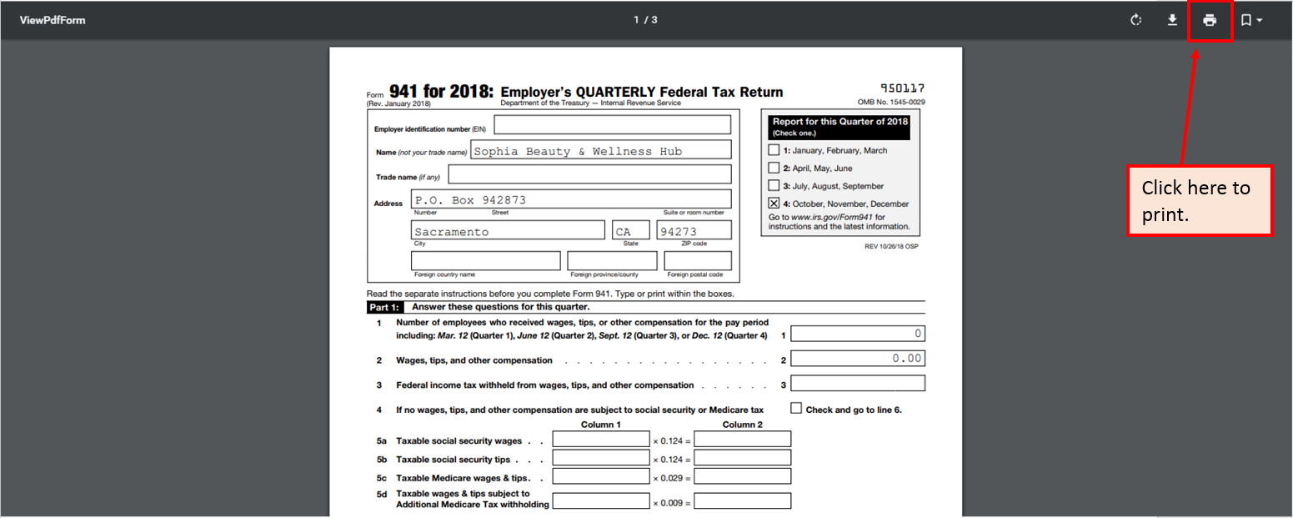1293x518 pixels.
Task: Click the 'Column 1' header text
Action: (x=601, y=425)
